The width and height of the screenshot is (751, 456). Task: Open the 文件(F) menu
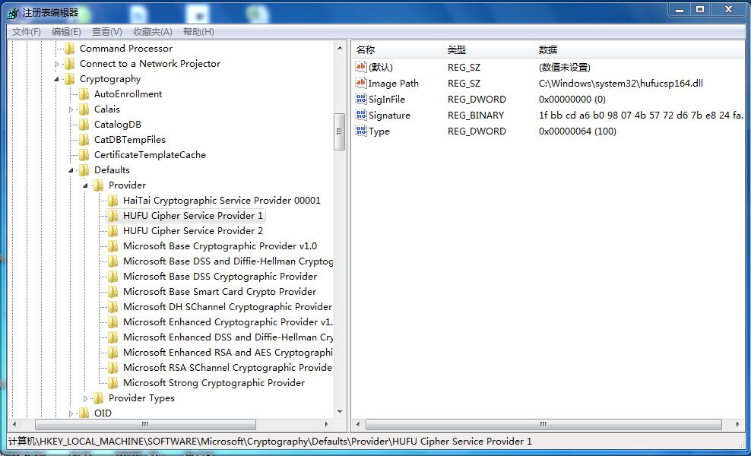coord(27,32)
